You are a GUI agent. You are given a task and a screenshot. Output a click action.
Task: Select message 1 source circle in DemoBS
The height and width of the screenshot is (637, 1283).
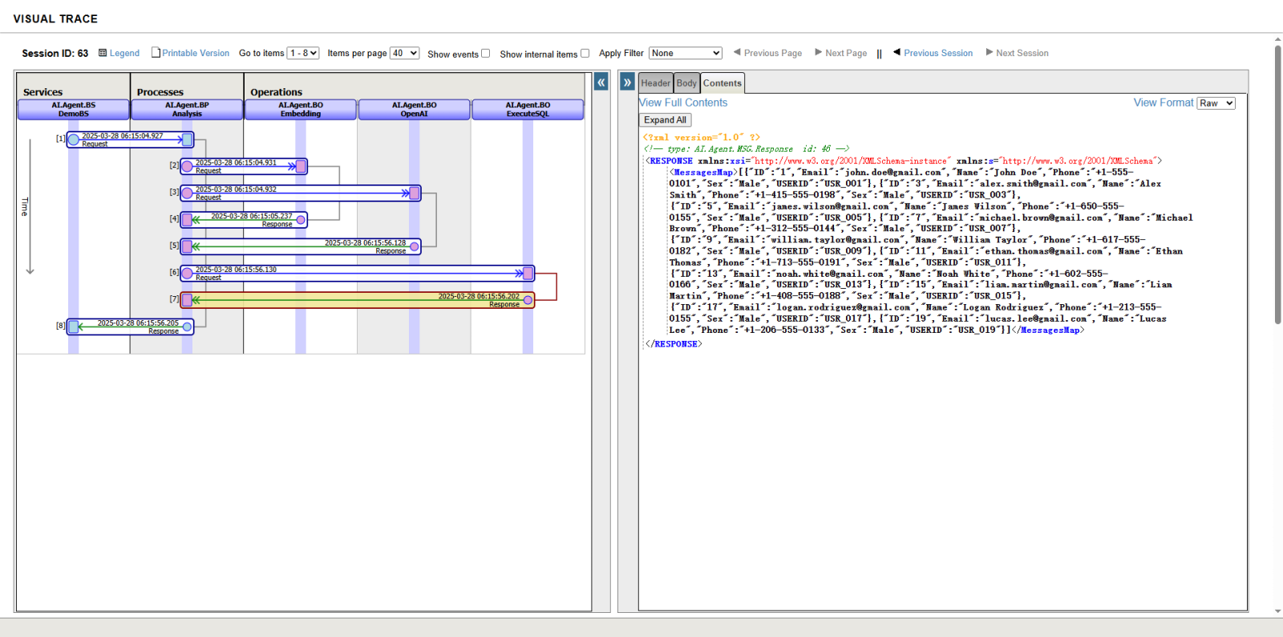click(74, 140)
